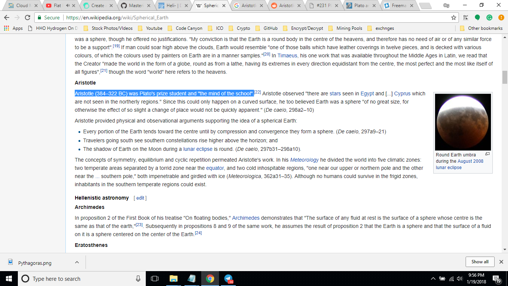Image resolution: width=508 pixels, height=286 pixels.
Task: Click the lunar eclipse moon thumbnail
Action: coord(463,122)
